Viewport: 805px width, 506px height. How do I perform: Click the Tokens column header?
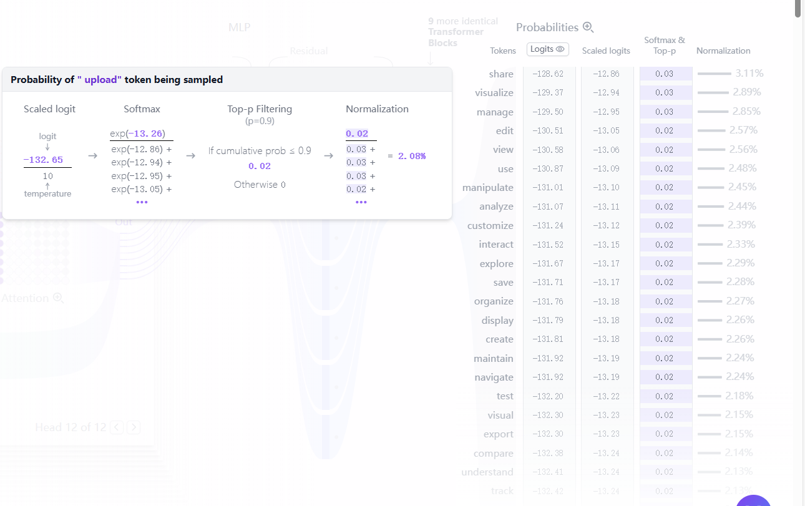503,51
